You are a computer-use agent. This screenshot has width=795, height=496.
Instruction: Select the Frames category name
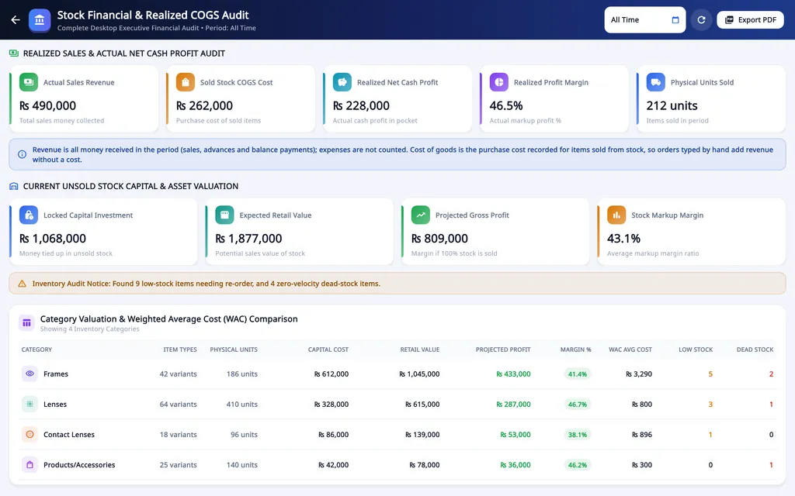(56, 374)
